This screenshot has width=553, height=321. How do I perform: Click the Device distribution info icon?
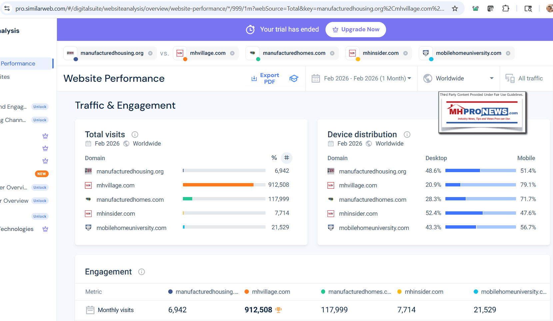pos(407,135)
